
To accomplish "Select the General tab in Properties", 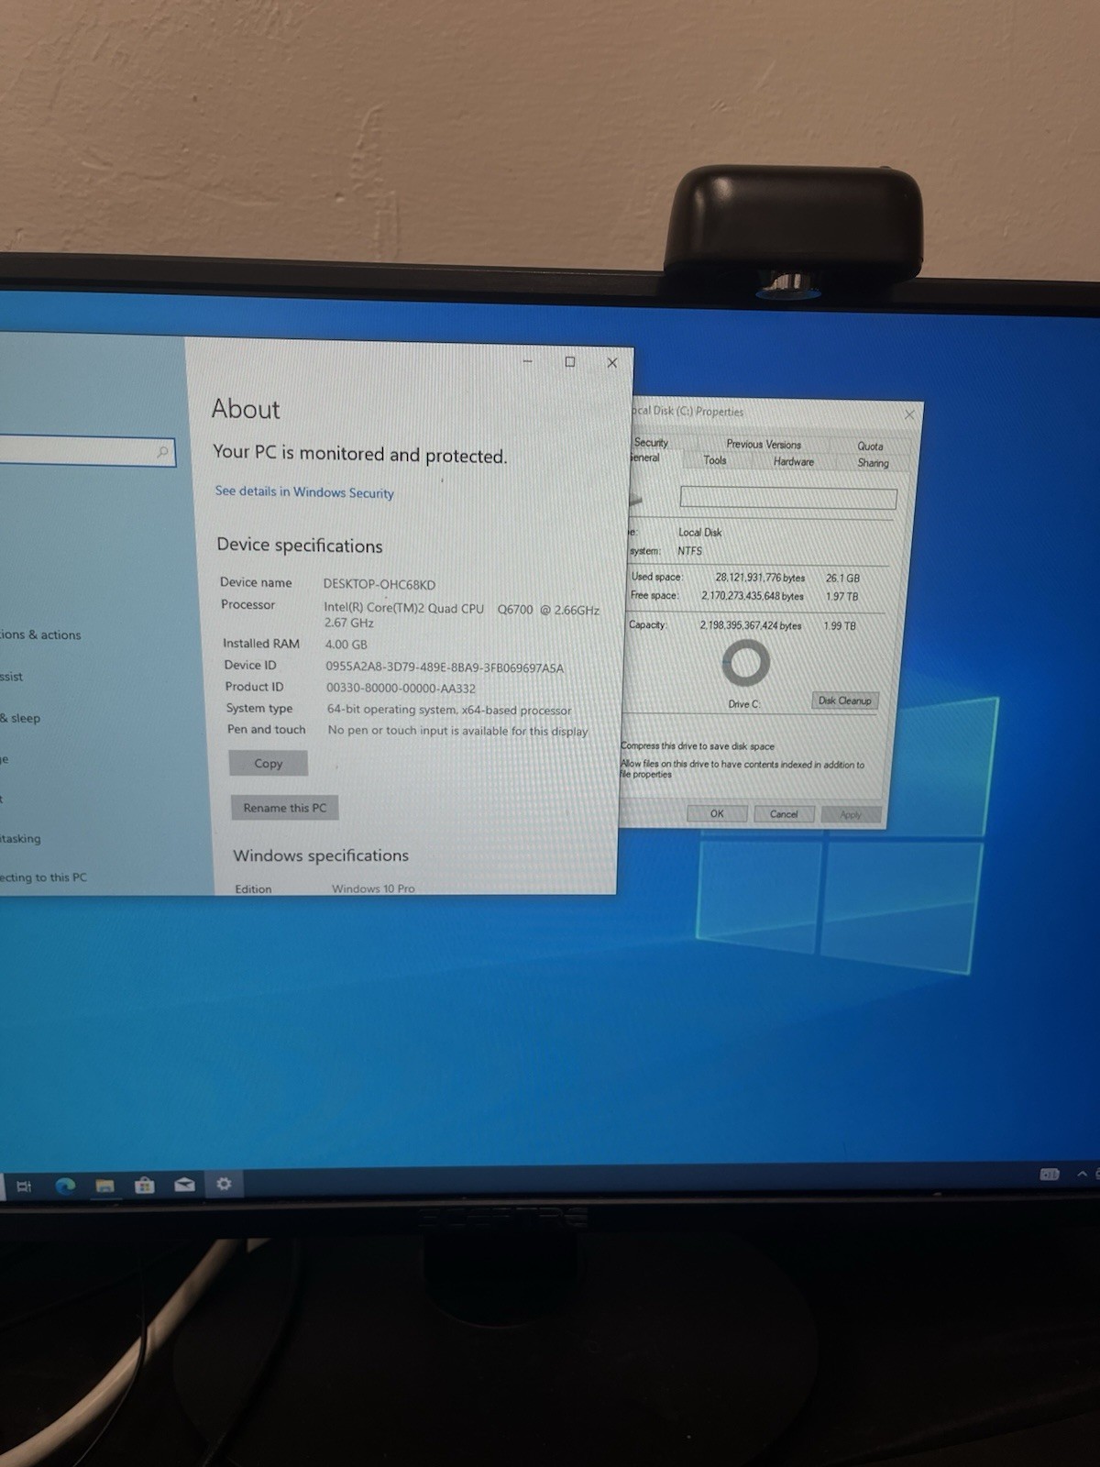I will point(645,458).
